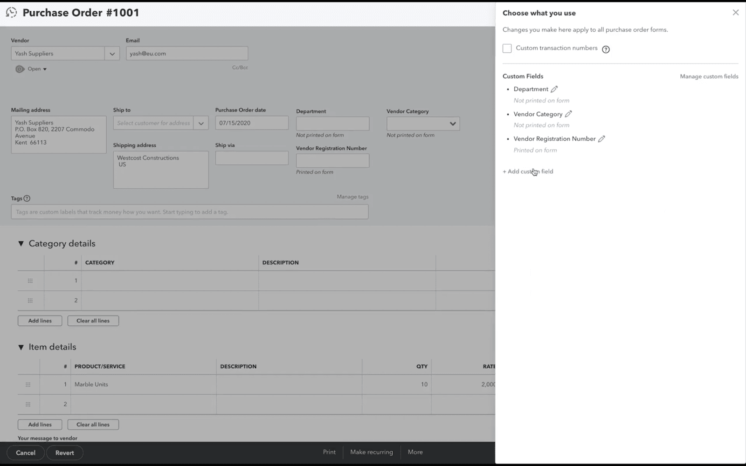Click the Ship via input field

click(x=252, y=158)
